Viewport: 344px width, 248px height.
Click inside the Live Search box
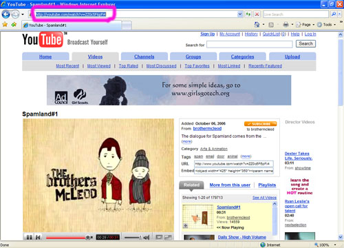[296, 14]
